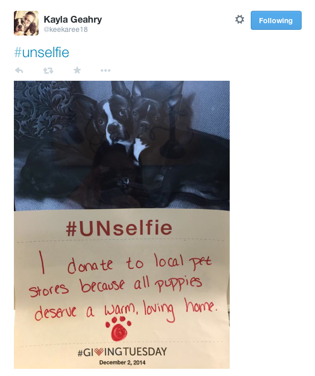This screenshot has height=376, width=315.
Task: Click the December 2, 2014 date
Action: pyautogui.click(x=122, y=362)
